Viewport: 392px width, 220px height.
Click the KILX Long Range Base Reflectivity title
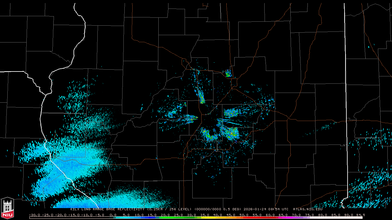(108, 209)
